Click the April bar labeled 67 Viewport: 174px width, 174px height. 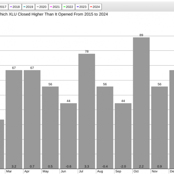click(32, 119)
